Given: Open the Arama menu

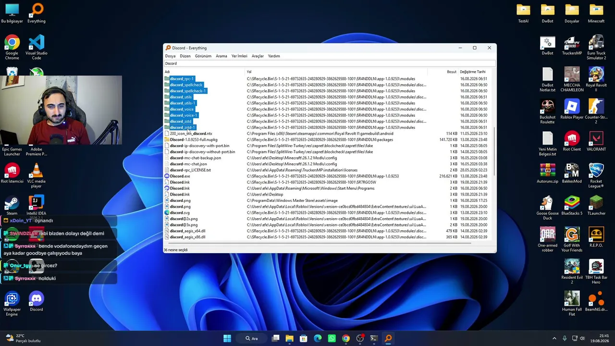Looking at the screenshot, I should (x=221, y=56).
